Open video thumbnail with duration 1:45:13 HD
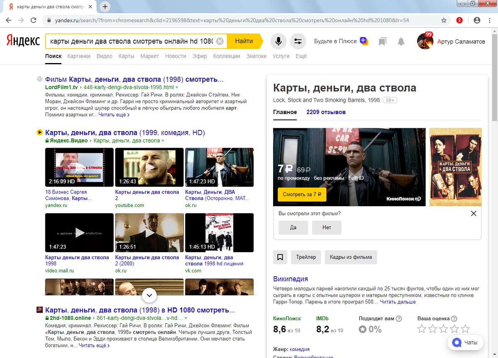This screenshot has width=498, height=358. coord(219,233)
